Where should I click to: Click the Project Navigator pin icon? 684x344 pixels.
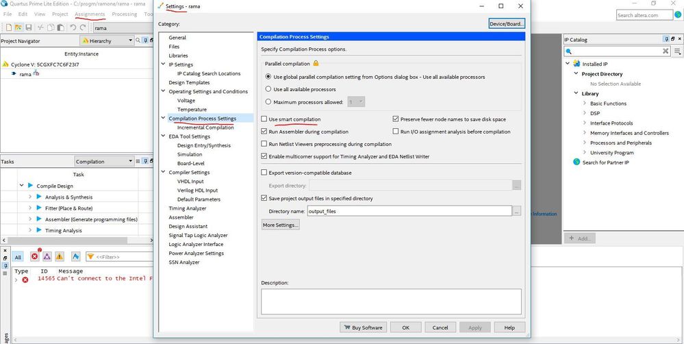point(145,40)
